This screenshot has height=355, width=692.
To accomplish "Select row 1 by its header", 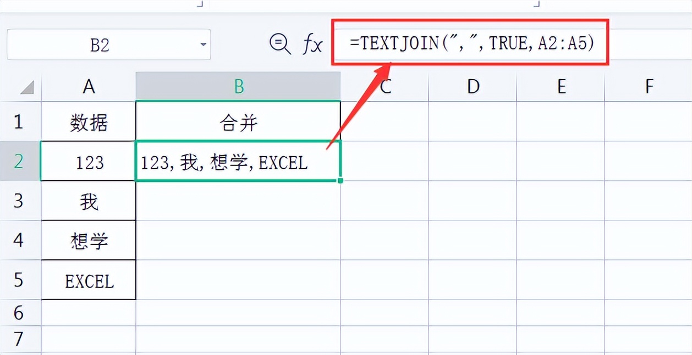I will click(20, 123).
